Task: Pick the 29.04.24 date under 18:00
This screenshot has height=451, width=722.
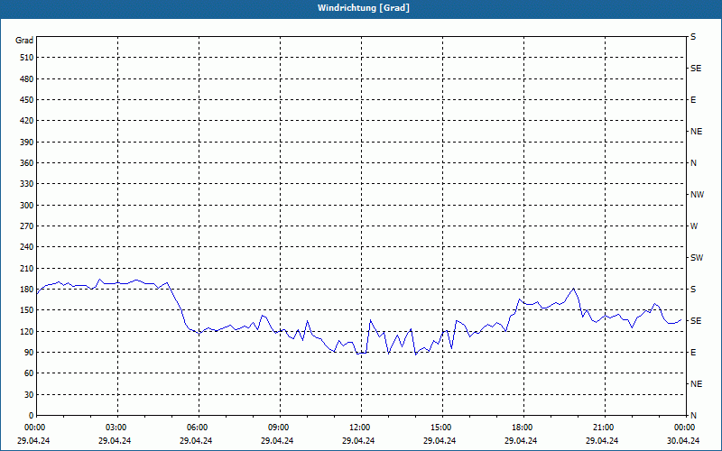Action: click(x=521, y=440)
